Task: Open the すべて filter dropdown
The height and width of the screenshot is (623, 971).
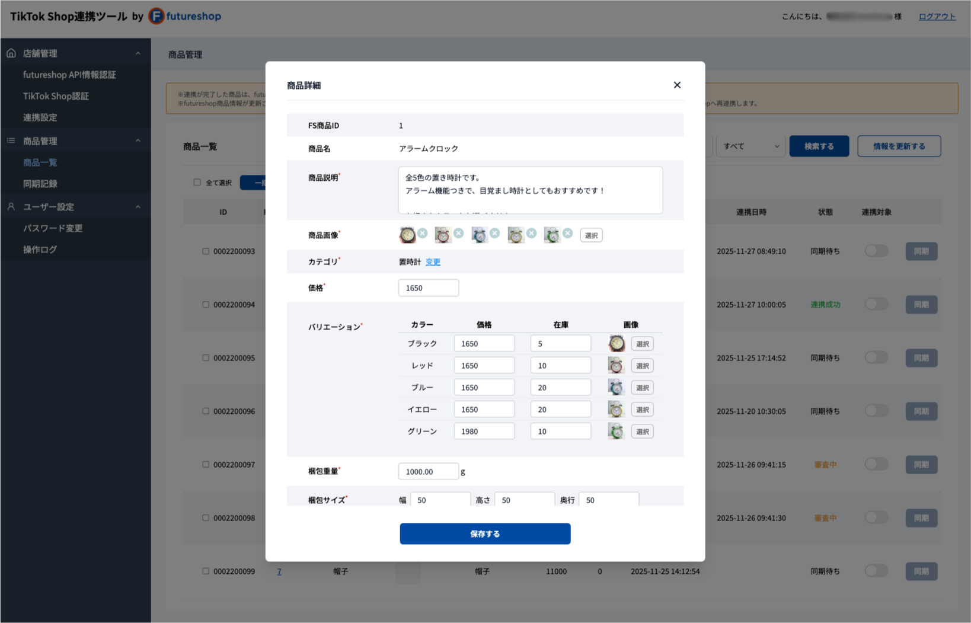Action: (750, 146)
